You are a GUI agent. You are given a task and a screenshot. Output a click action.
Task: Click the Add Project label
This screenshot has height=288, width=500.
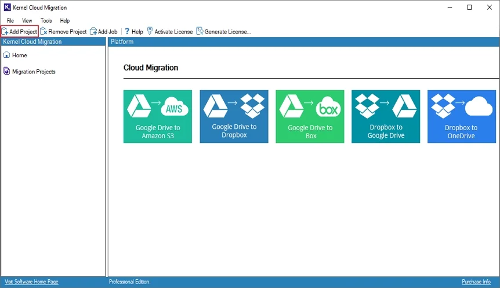coord(23,32)
